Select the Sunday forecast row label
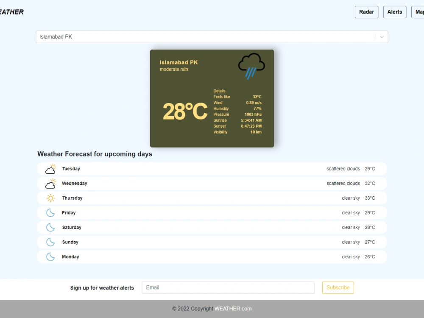 click(x=70, y=242)
